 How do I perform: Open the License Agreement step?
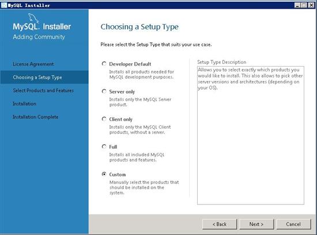pos(33,64)
